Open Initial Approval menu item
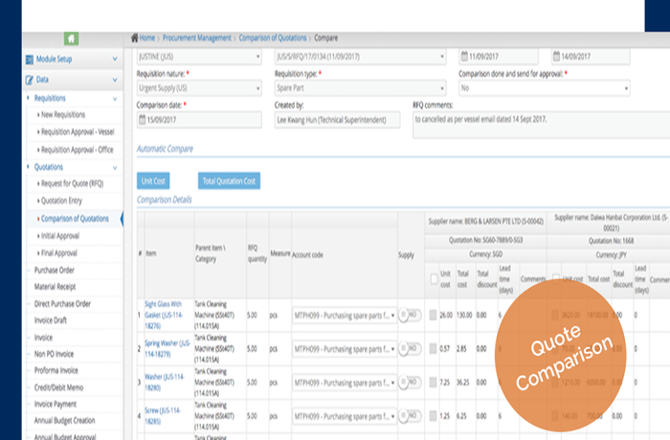The width and height of the screenshot is (670, 440). coord(60,235)
